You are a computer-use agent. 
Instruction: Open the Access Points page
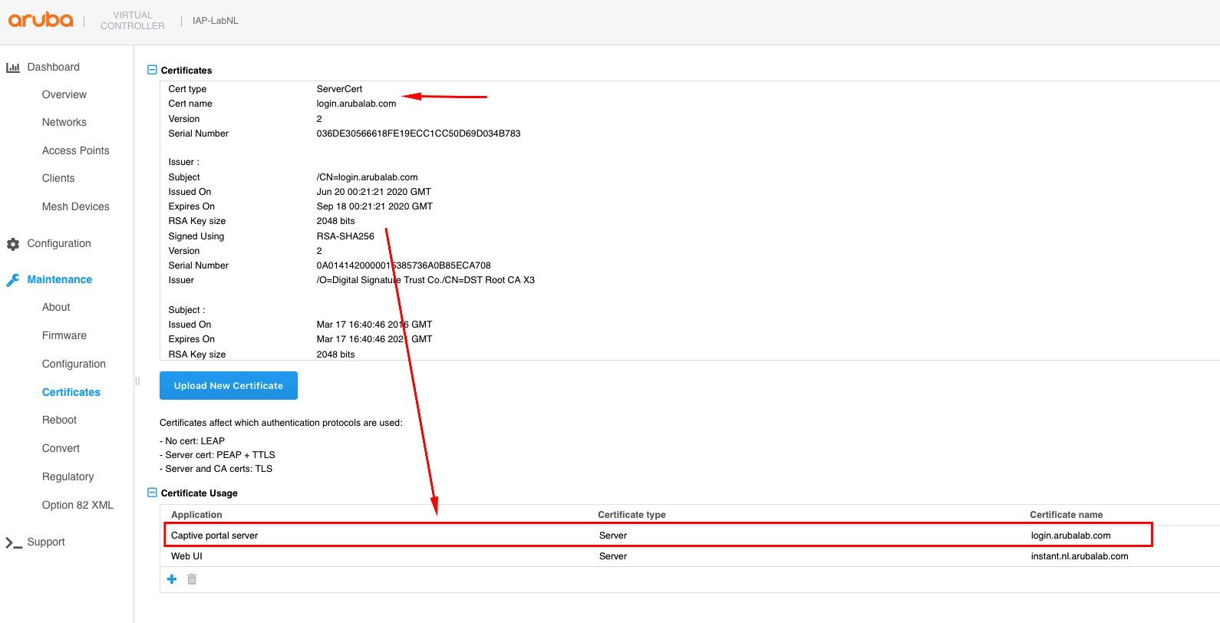pyautogui.click(x=76, y=150)
